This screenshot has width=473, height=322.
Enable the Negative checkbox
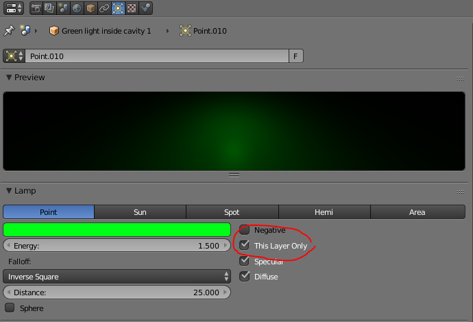(245, 230)
